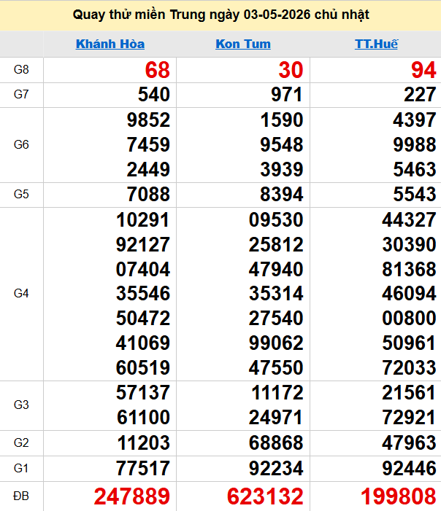The width and height of the screenshot is (441, 511).
Task: Click the number 9852
Action: click(x=148, y=120)
